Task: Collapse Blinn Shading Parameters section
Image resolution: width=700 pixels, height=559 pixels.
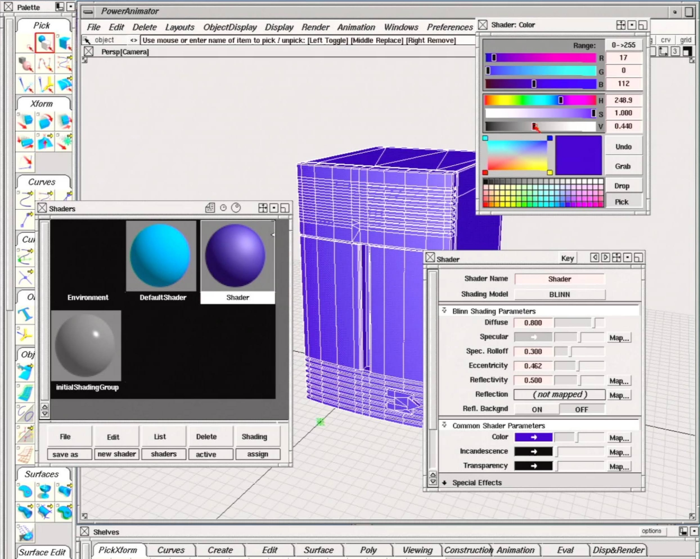Action: tap(444, 311)
